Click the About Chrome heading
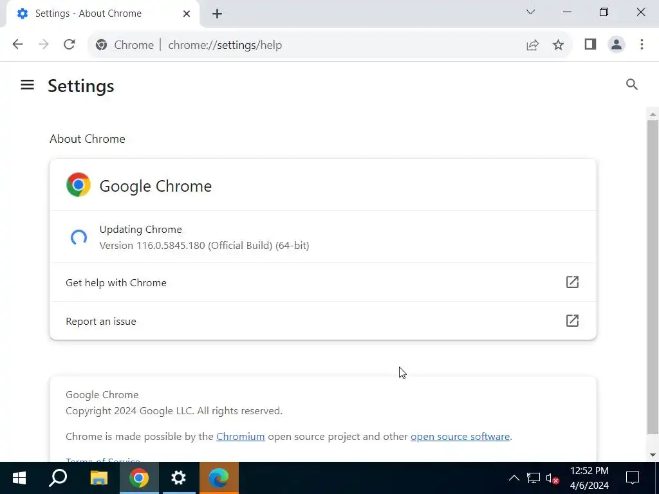659x494 pixels. click(x=88, y=139)
